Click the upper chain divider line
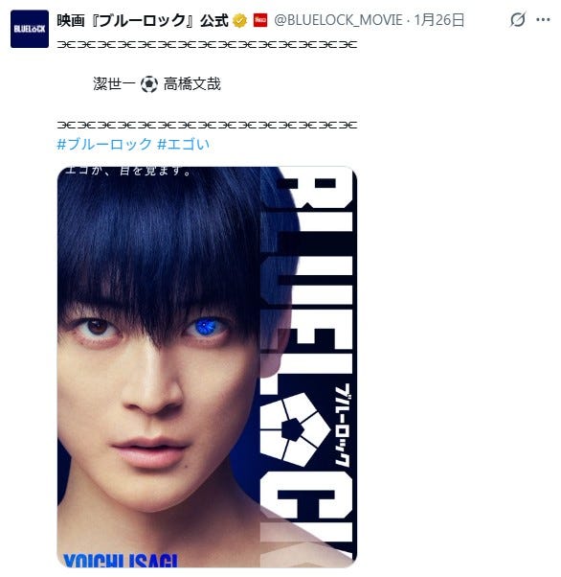This screenshot has width=561, height=577. [x=207, y=45]
